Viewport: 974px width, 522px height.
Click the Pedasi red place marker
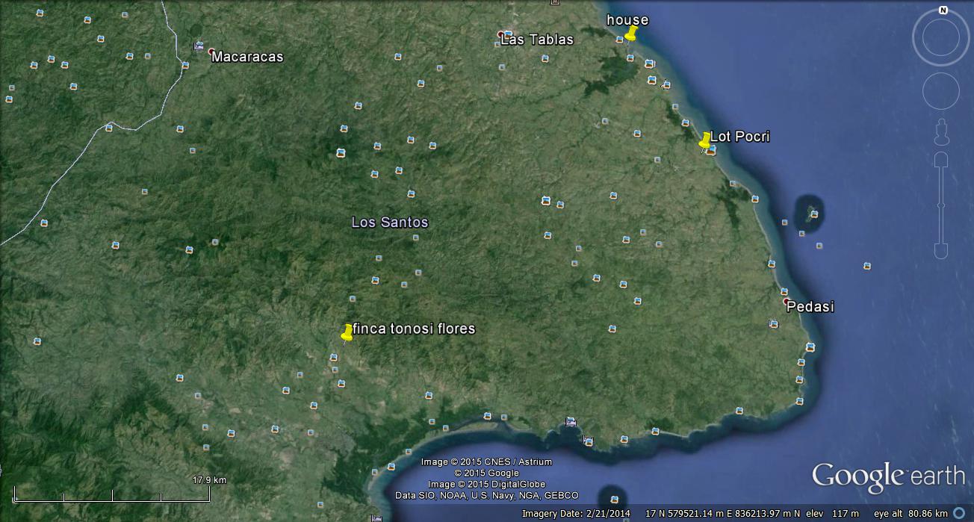click(787, 302)
